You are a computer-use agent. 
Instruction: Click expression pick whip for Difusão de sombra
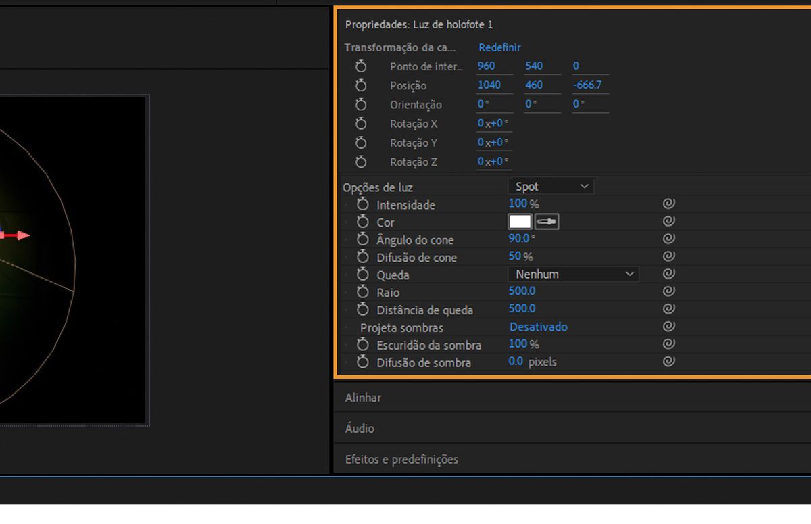pos(668,362)
